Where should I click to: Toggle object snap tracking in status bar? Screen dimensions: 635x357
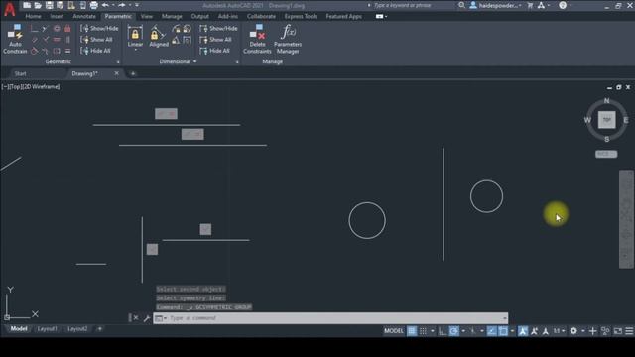coord(491,331)
